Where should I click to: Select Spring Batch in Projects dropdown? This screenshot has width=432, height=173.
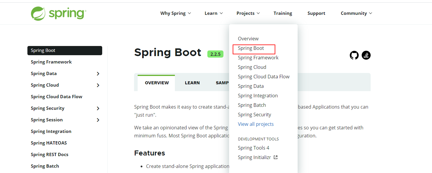[x=252, y=105]
